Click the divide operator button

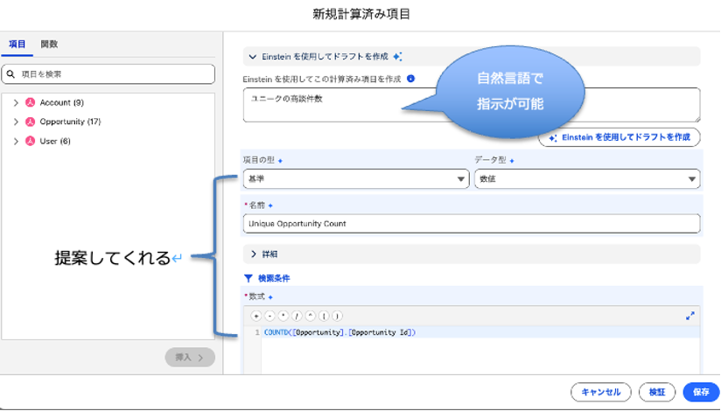[x=297, y=315]
